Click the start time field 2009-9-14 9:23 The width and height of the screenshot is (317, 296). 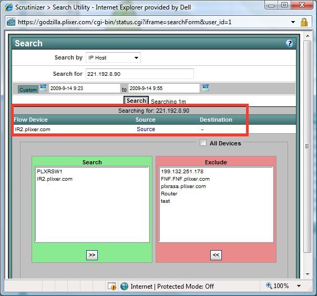84,88
